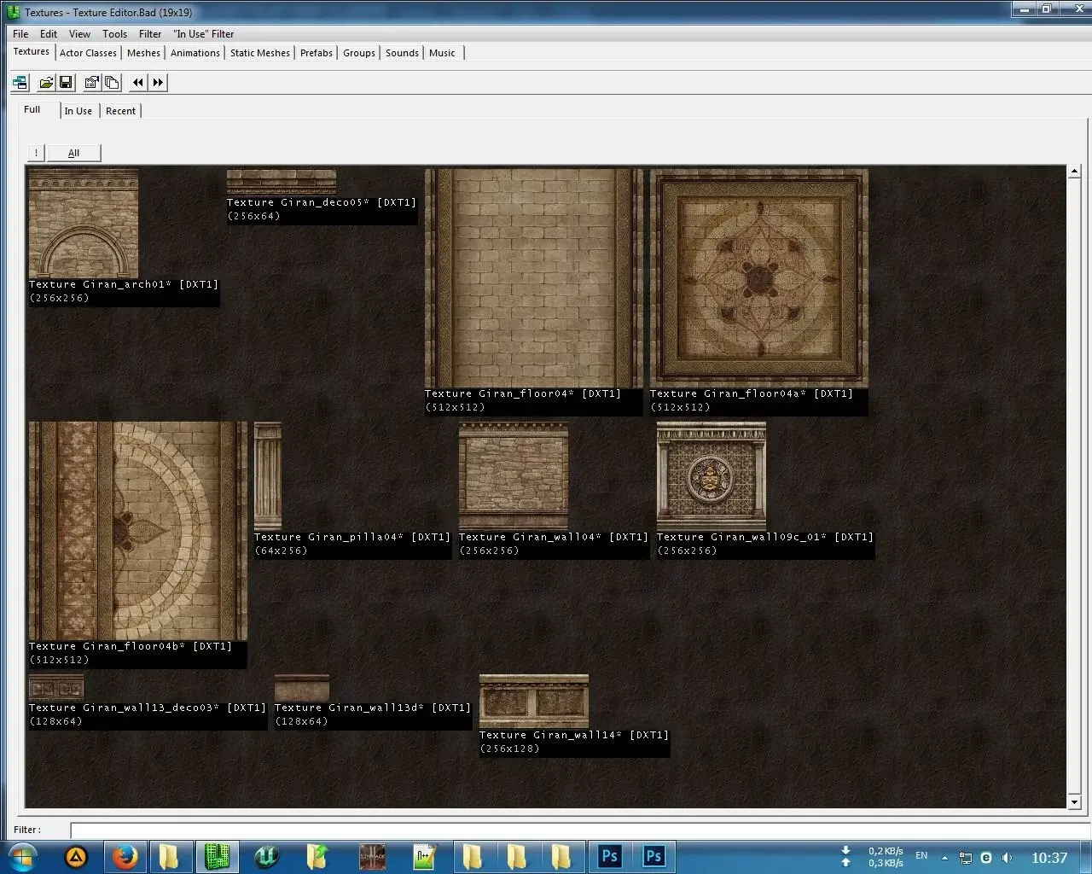Open the clock showing 10:37

(1049, 858)
